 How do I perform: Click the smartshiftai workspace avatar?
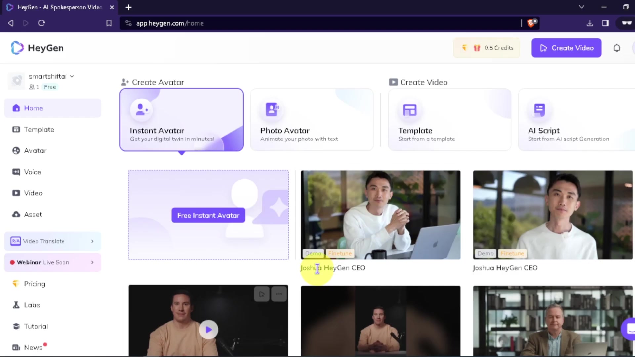coord(16,81)
